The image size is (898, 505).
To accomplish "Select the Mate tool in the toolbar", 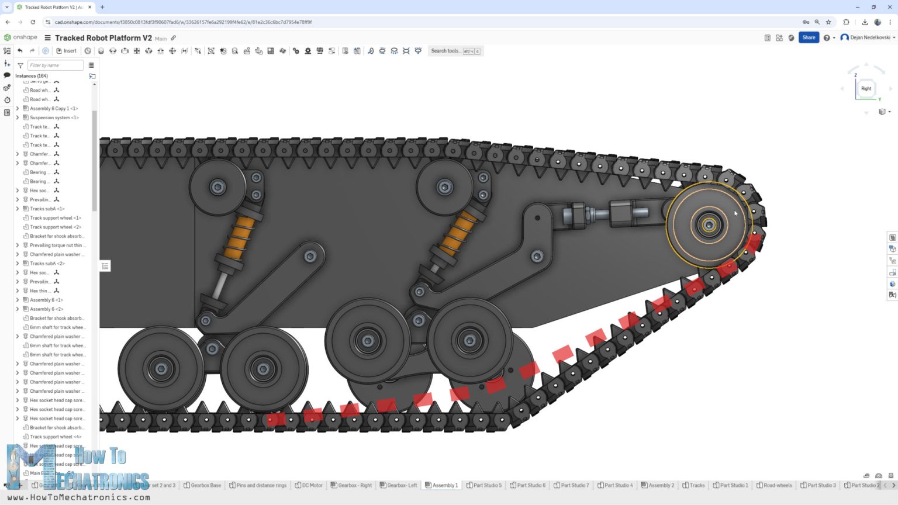I will (101, 51).
